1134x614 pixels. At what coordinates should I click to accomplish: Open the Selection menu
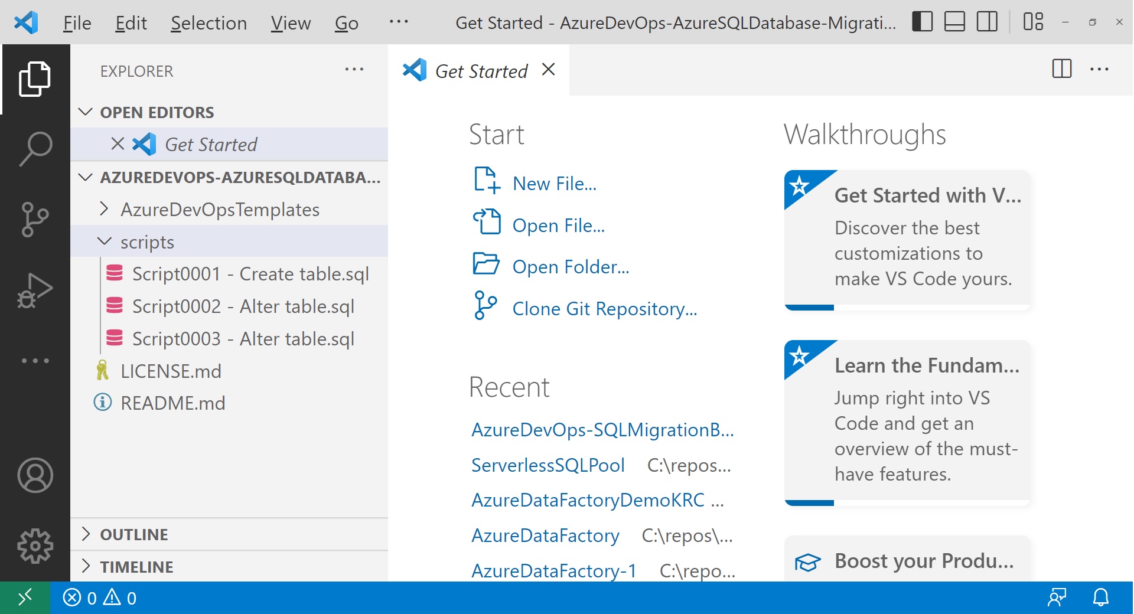point(208,22)
